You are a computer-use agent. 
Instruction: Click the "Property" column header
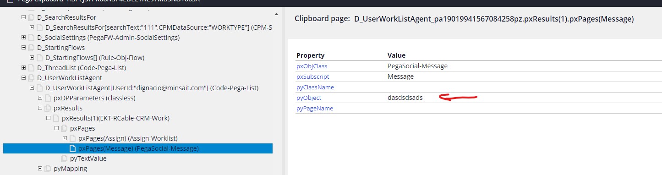point(311,55)
